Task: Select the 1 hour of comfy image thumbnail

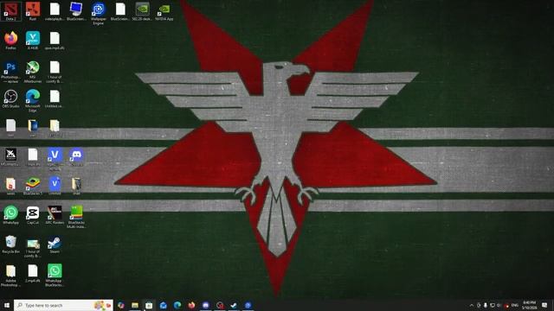Action: click(x=33, y=248)
